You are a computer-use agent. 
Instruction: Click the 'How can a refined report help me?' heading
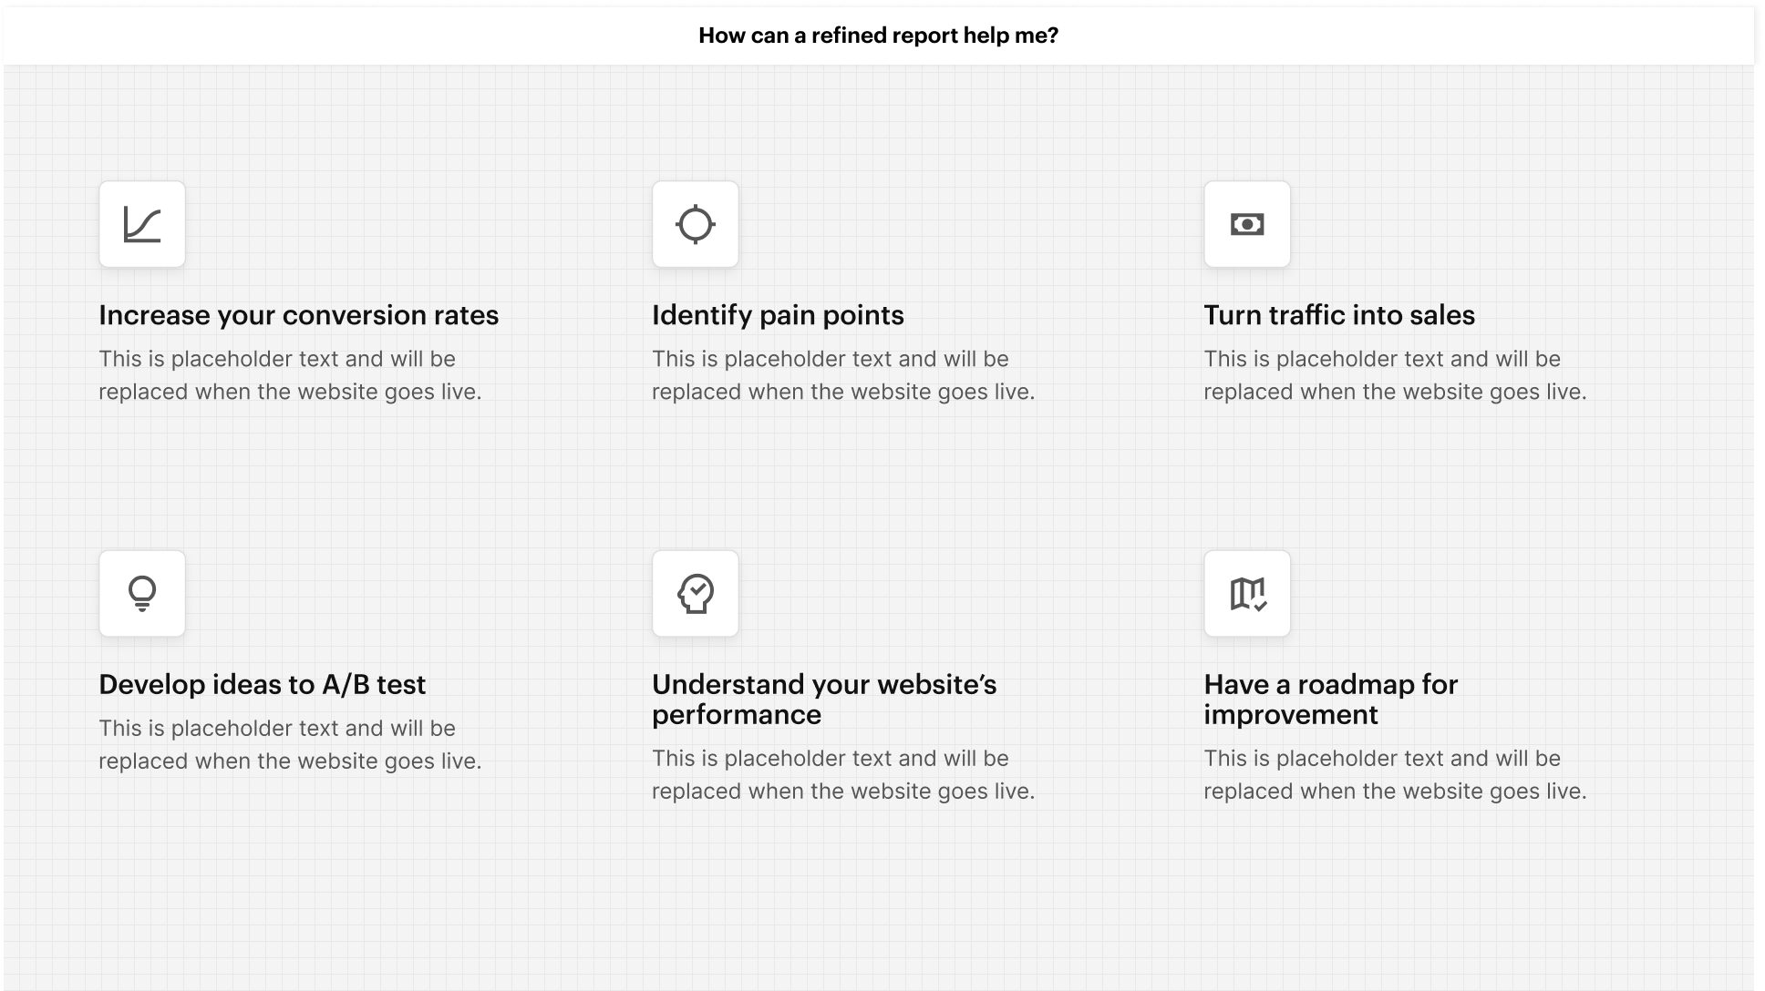coord(878,36)
